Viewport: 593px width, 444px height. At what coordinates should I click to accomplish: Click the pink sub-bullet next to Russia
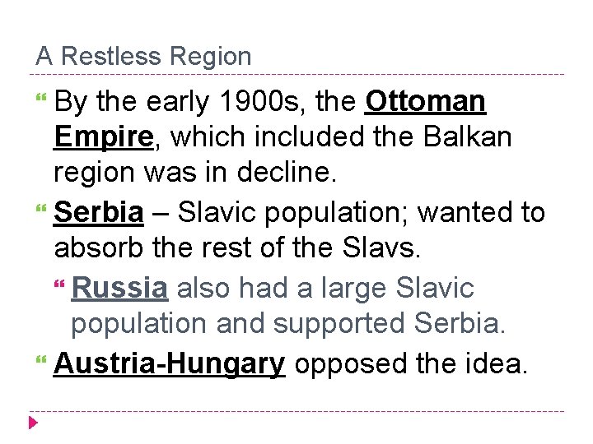point(59,284)
